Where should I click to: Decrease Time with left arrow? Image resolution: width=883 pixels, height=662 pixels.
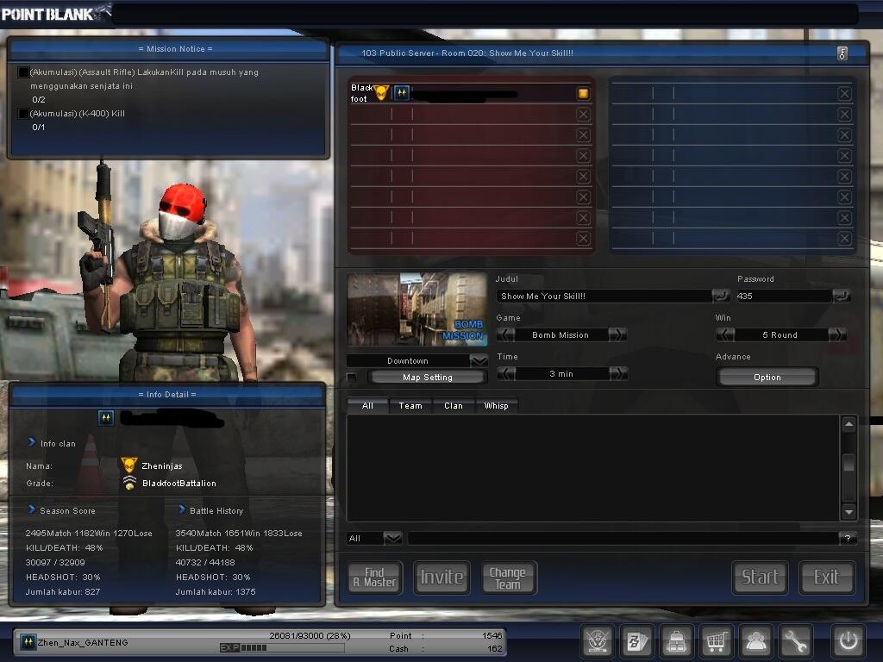point(506,374)
